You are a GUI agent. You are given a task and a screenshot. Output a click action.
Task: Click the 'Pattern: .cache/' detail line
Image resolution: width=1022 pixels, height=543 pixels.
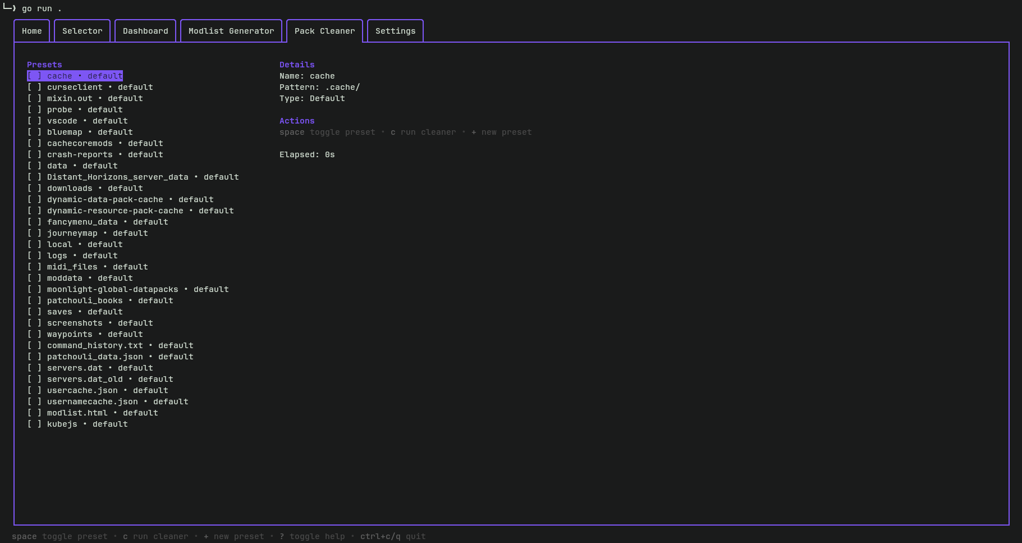[x=320, y=87]
